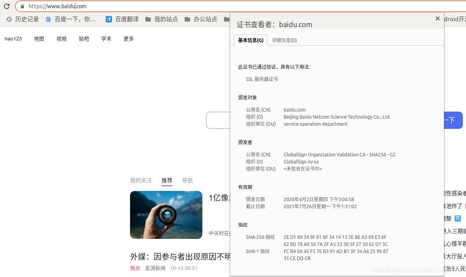Screen dimensions: 466x277
Task: Open the camera lens news thumbnail
Action: click(166, 215)
